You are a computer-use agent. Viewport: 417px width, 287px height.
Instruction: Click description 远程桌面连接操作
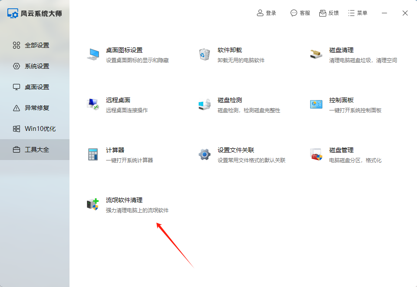127,110
